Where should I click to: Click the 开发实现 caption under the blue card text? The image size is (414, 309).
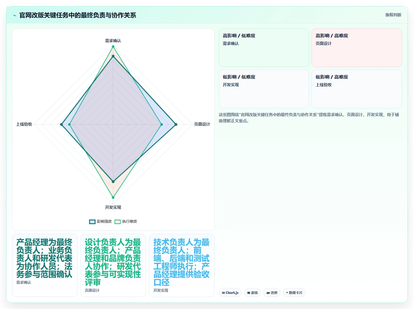(x=161, y=290)
